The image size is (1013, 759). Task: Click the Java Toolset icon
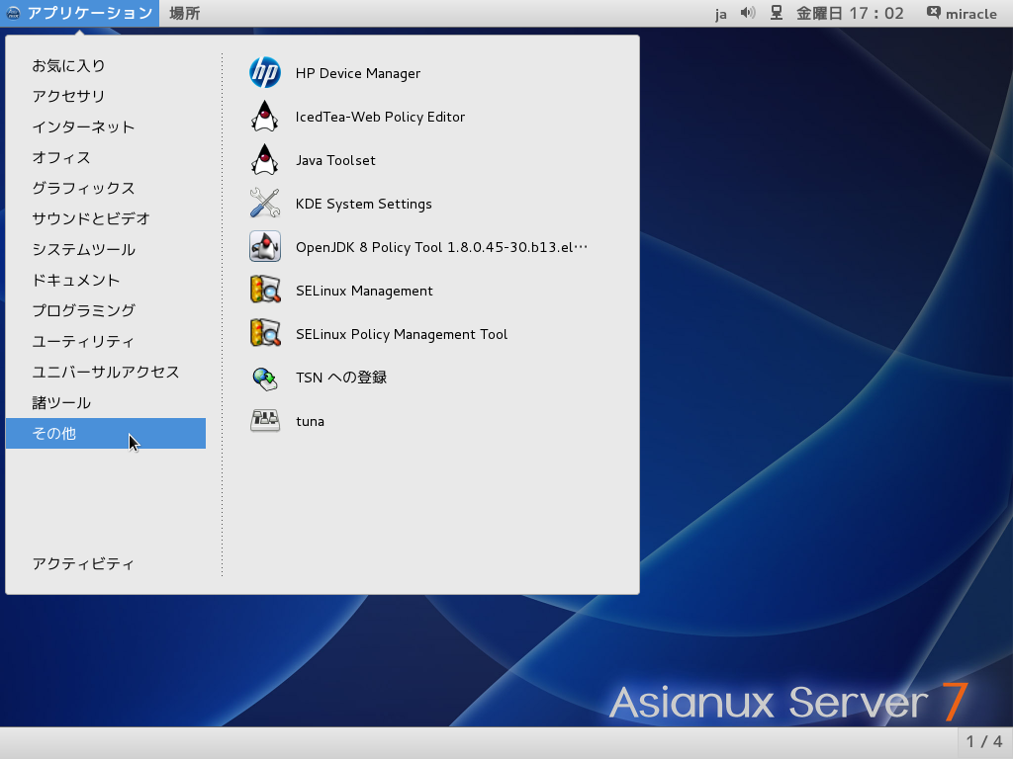[x=265, y=160]
